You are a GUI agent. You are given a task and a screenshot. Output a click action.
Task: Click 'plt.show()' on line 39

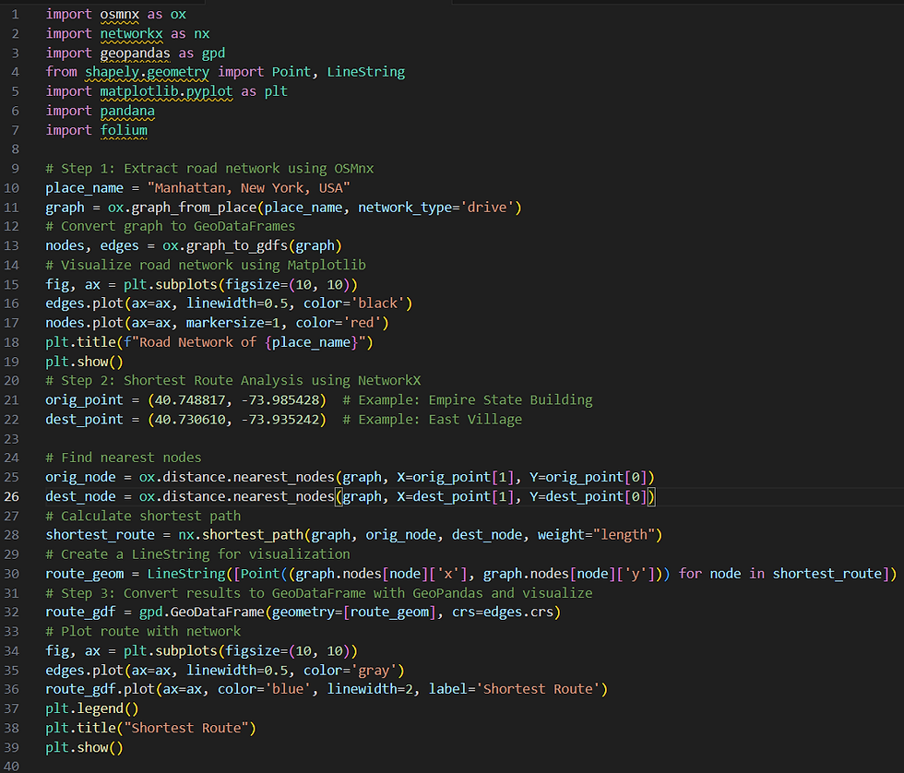click(x=84, y=748)
